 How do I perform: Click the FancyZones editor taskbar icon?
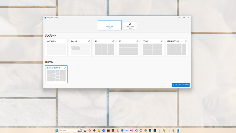coord(178,130)
